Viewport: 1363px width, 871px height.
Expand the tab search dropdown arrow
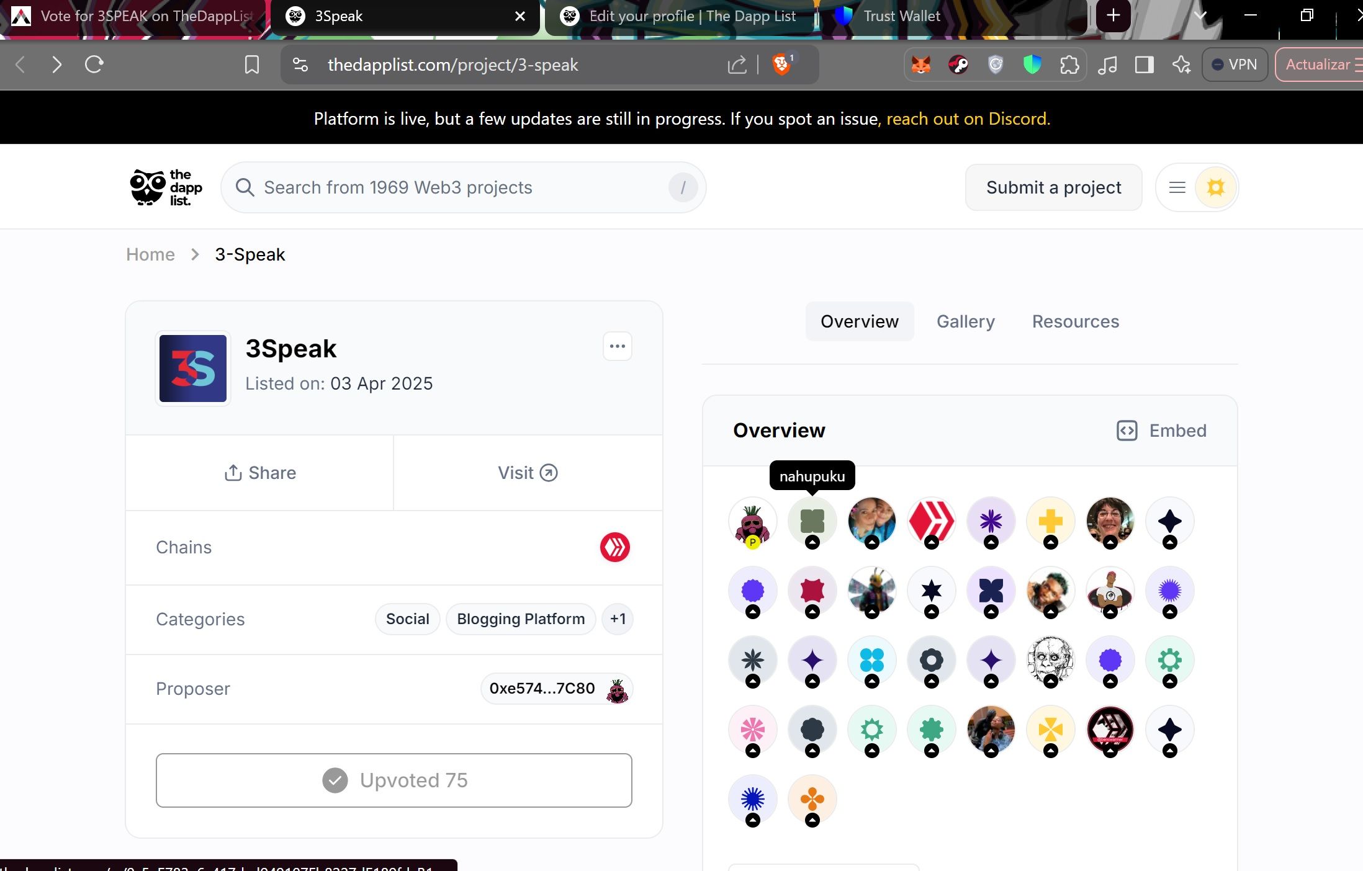pyautogui.click(x=1200, y=16)
